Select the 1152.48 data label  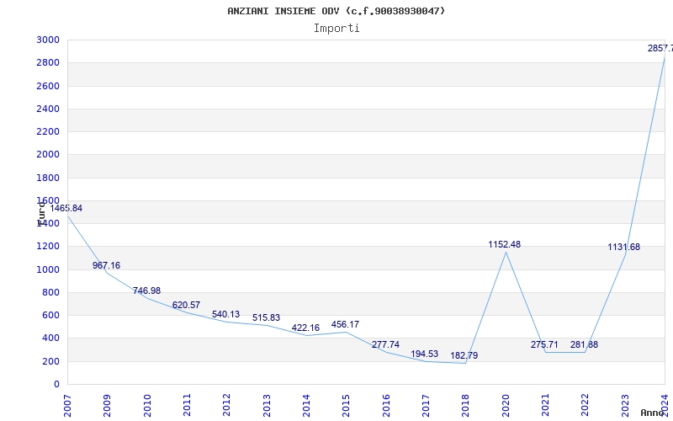click(504, 244)
